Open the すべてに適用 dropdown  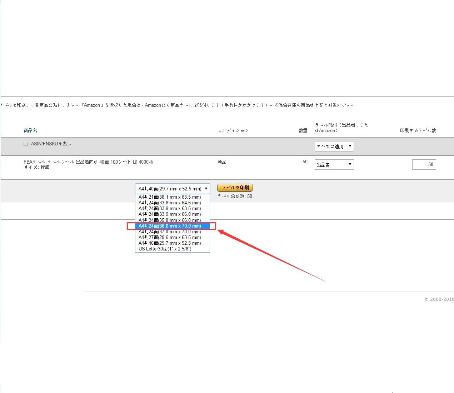point(334,146)
